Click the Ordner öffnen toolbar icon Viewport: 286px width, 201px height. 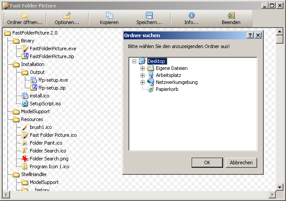(25, 15)
